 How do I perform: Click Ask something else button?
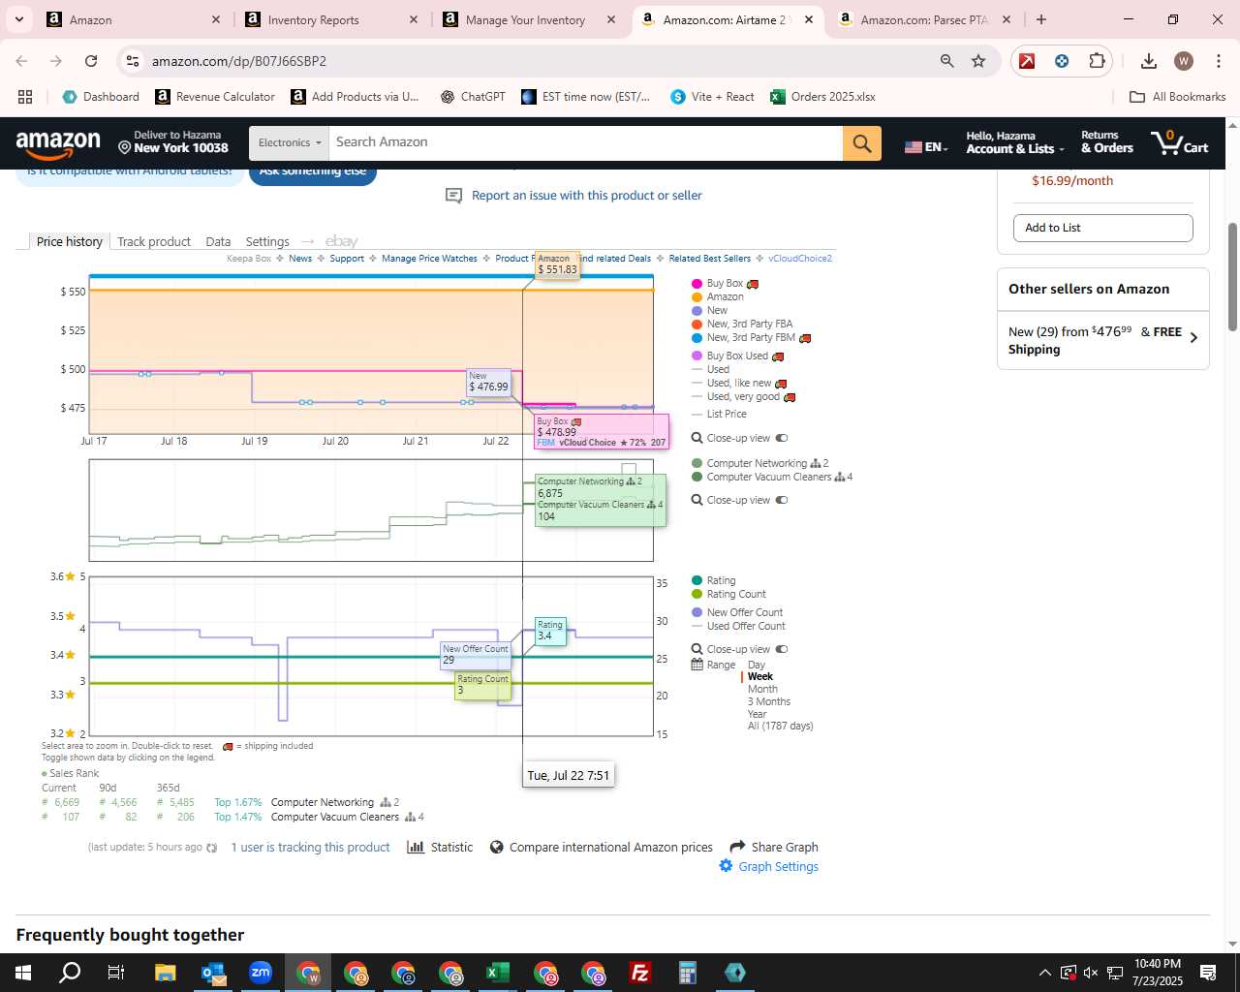pyautogui.click(x=313, y=174)
